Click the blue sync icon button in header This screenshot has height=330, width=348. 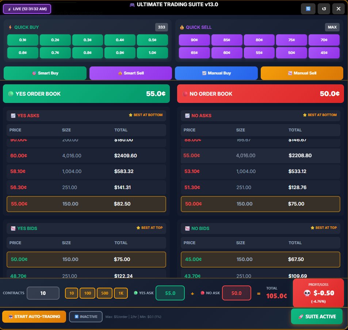click(308, 9)
